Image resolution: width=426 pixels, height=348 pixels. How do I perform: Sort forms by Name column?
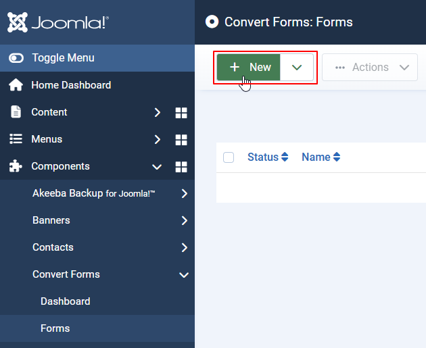pos(321,157)
